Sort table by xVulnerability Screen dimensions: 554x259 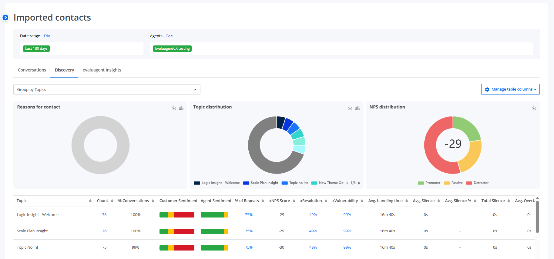coord(362,201)
